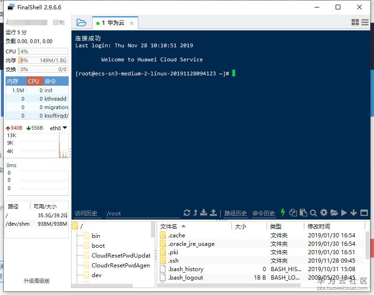Select bin folder in directory tree
Image resolution: width=374 pixels, height=295 pixels.
pyautogui.click(x=92, y=236)
